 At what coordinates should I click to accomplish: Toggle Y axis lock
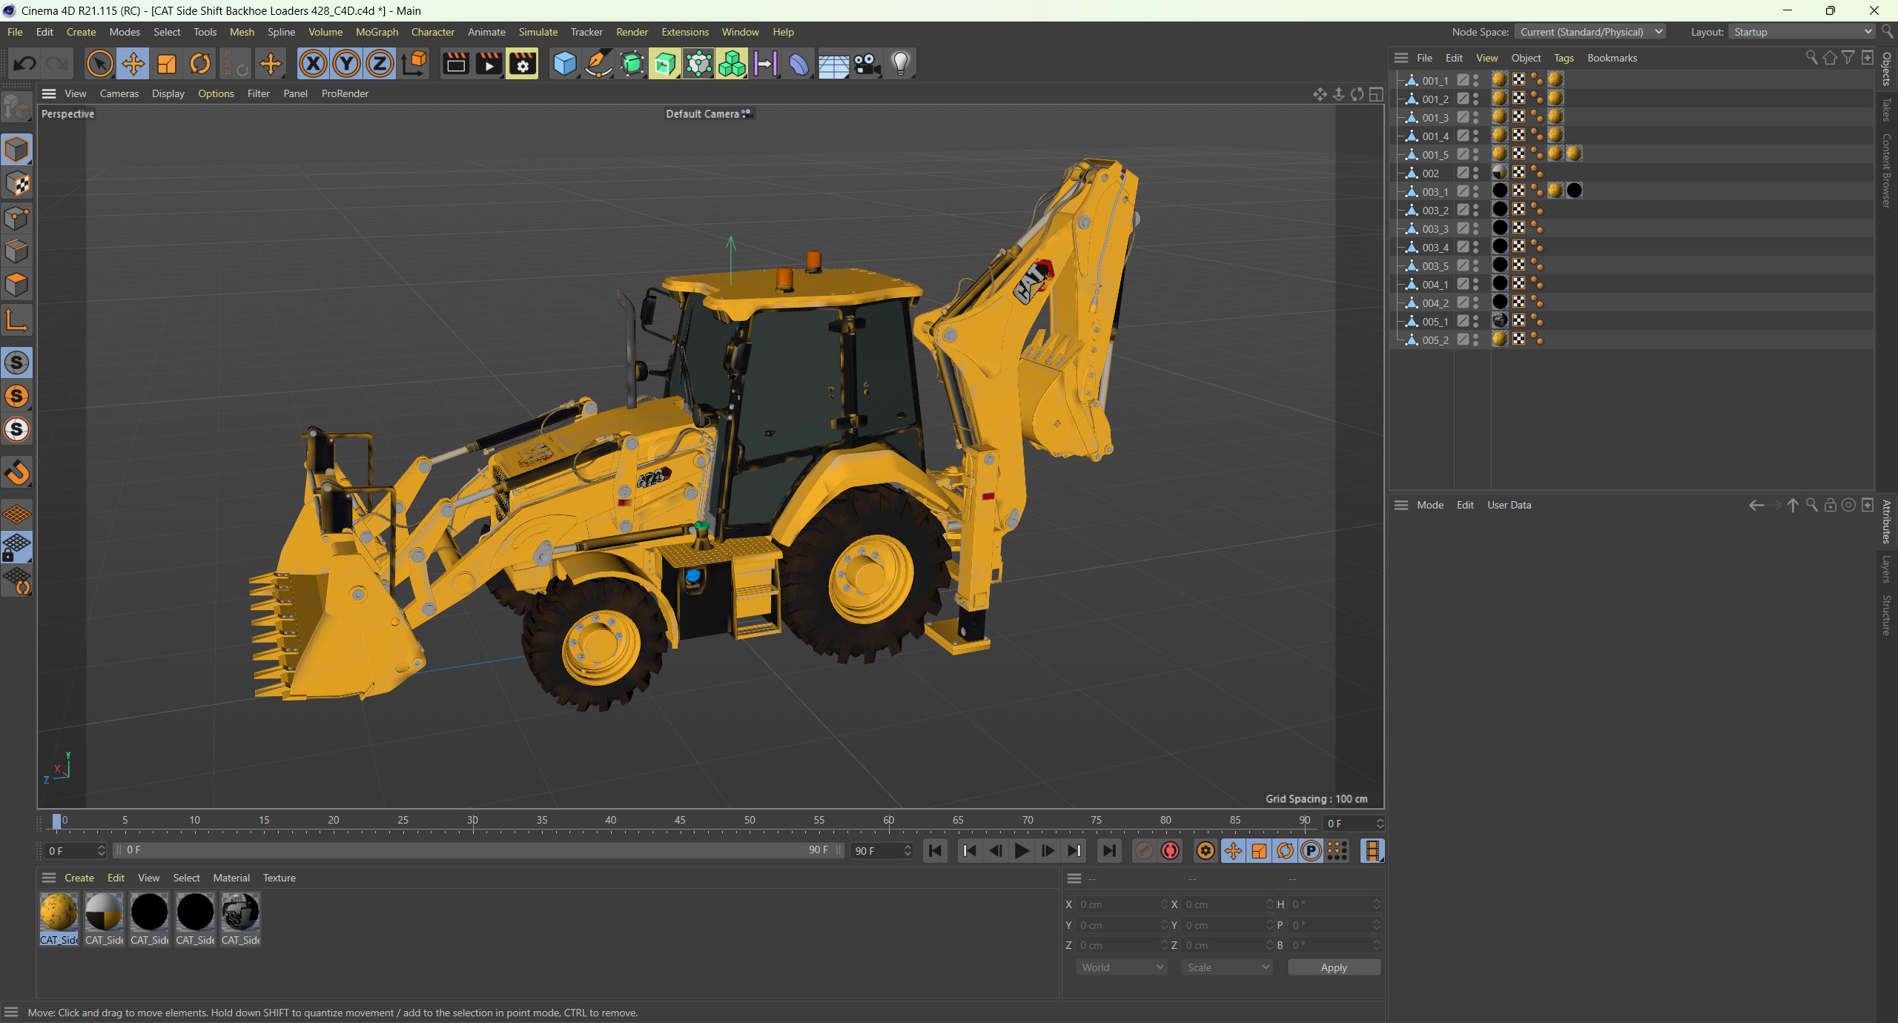(x=346, y=64)
